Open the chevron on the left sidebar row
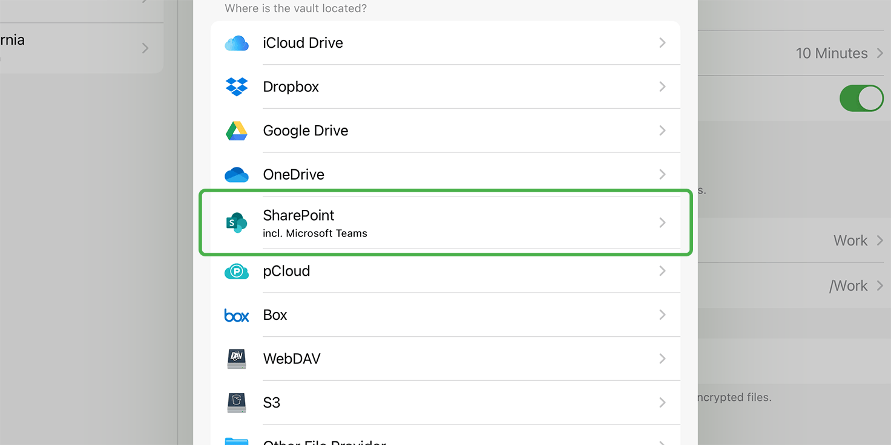 coord(145,48)
